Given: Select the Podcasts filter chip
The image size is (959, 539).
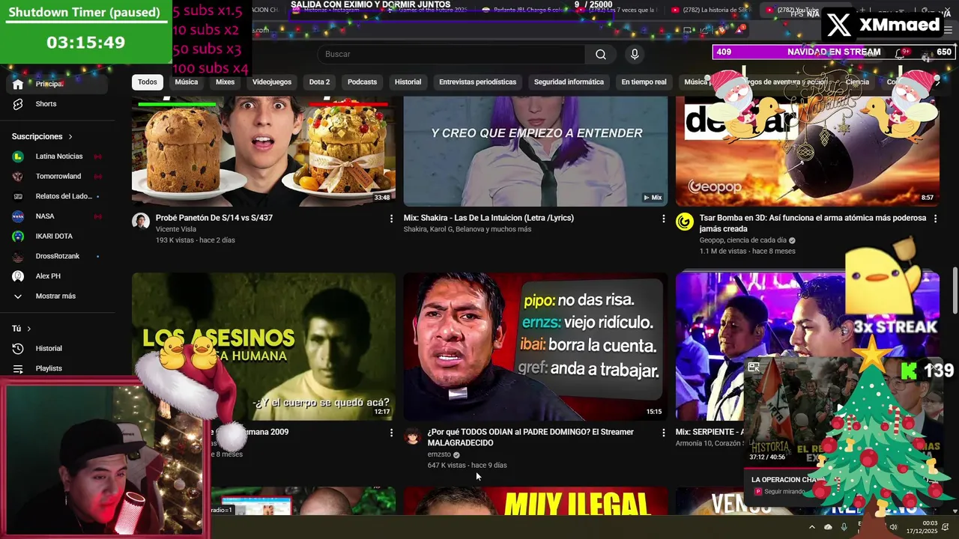Looking at the screenshot, I should point(362,82).
